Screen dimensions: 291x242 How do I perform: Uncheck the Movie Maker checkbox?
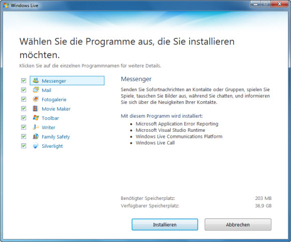pyautogui.click(x=24, y=108)
